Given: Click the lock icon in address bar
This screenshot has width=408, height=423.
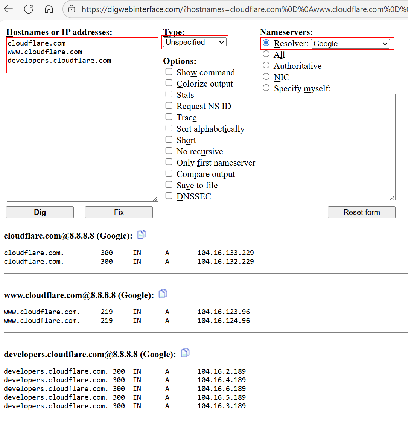Looking at the screenshot, I should (x=72, y=9).
